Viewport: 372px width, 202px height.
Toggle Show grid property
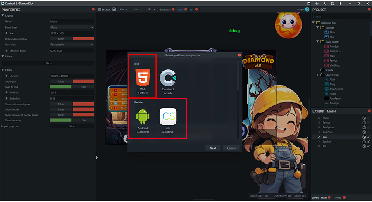[x=72, y=81]
